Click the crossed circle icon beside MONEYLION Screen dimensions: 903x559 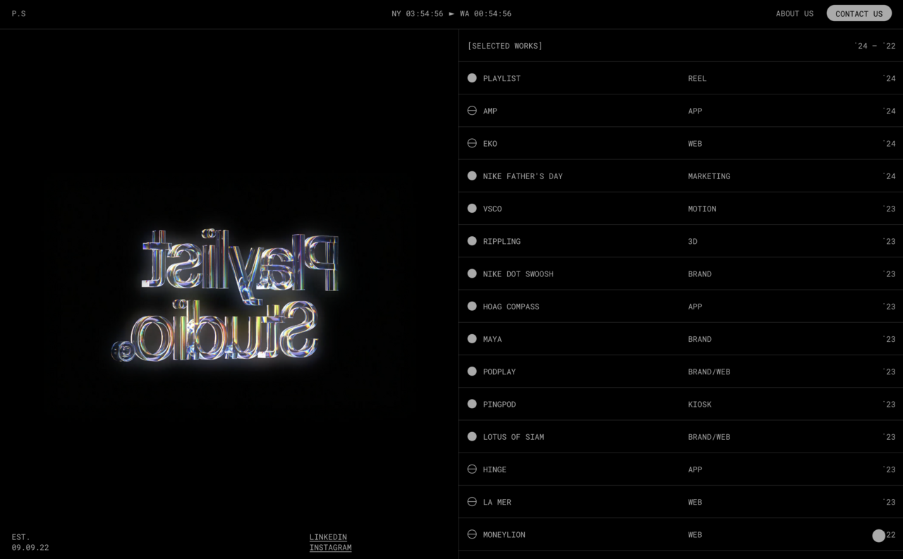click(472, 534)
